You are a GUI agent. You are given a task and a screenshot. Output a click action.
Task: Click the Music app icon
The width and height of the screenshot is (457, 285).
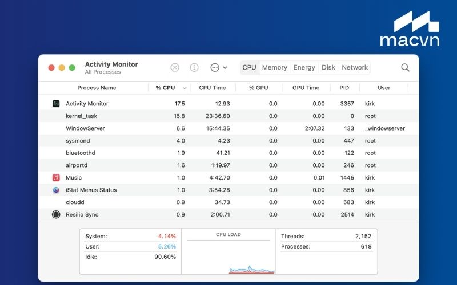coord(56,177)
